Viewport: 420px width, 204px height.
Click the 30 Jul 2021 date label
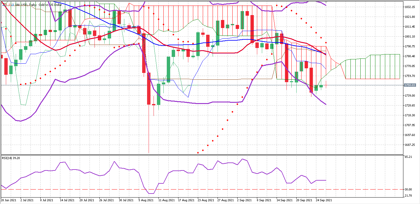click(x=126, y=200)
